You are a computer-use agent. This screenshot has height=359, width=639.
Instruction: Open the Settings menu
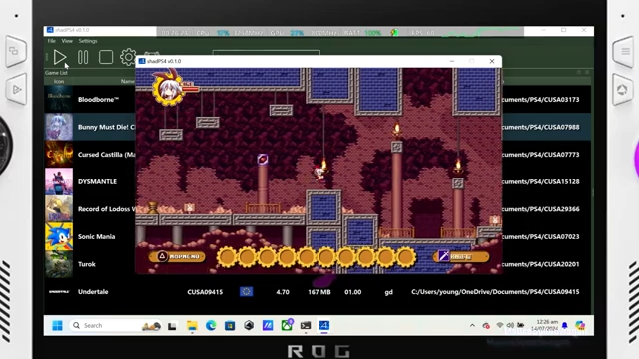click(88, 41)
